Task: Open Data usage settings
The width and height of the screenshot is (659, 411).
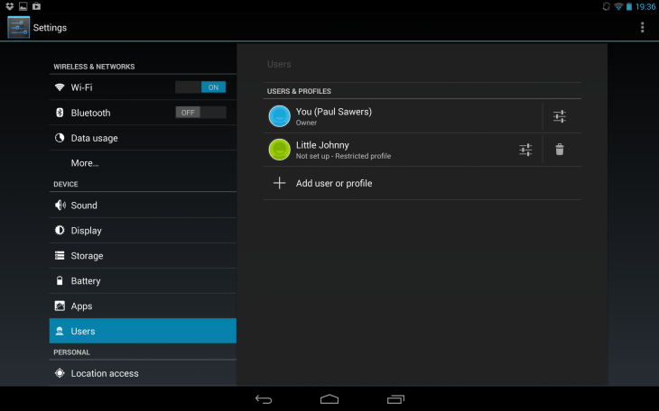Action: tap(143, 138)
